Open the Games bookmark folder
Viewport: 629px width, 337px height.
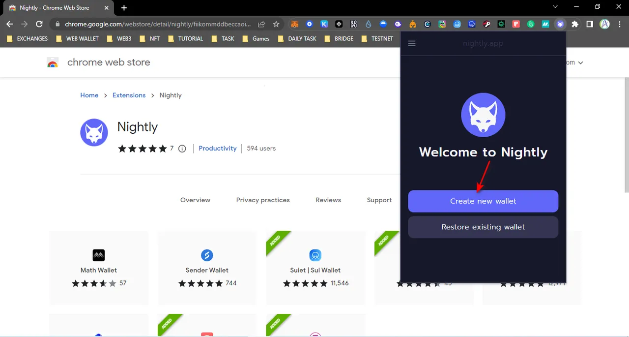pos(256,38)
